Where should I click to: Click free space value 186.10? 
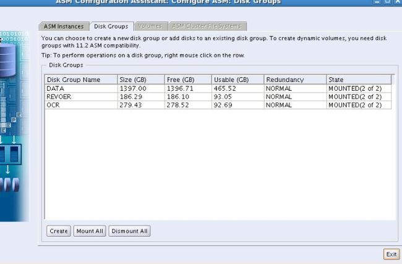pos(178,97)
